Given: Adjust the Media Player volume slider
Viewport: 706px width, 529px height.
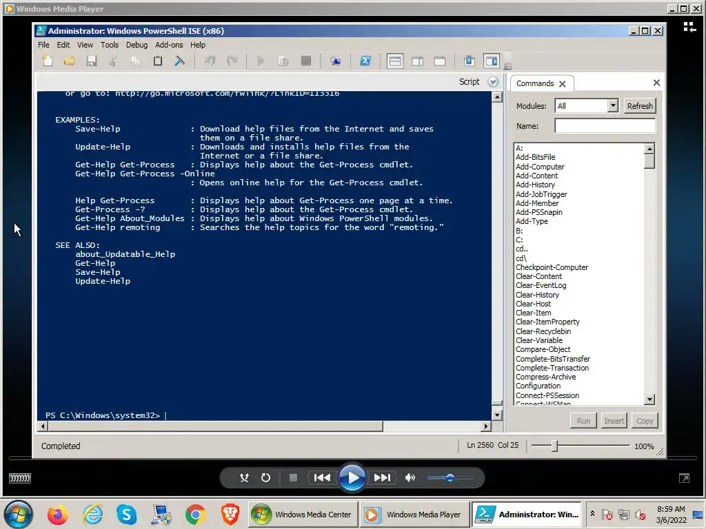Looking at the screenshot, I should pos(450,478).
